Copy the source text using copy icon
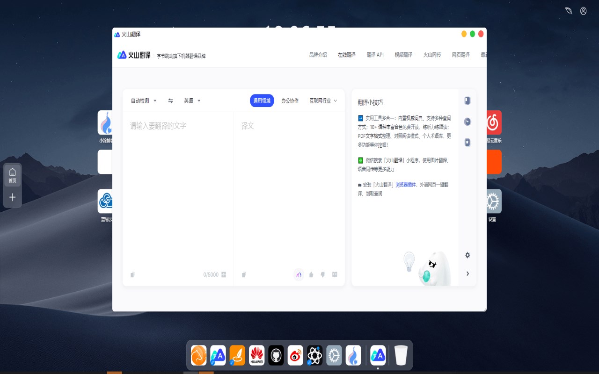599x374 pixels. tap(132, 274)
